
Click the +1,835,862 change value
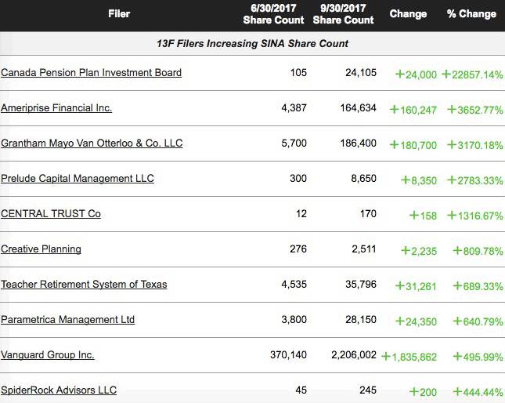(x=409, y=357)
